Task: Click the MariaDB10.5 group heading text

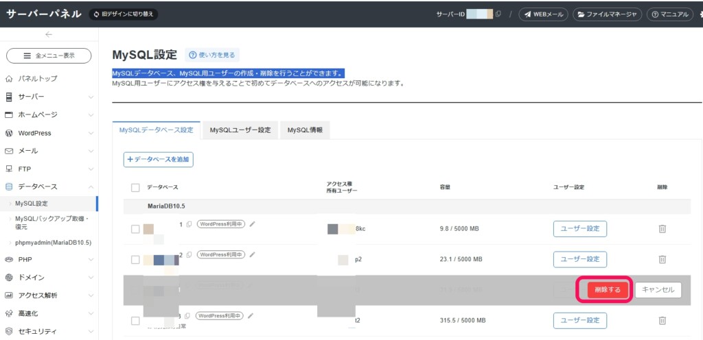Action: click(166, 207)
